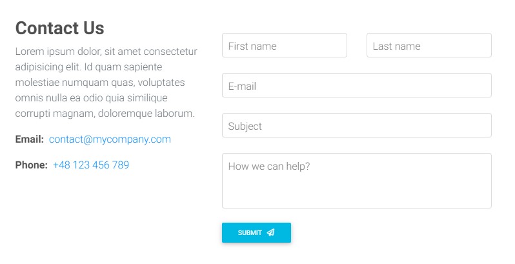Click the bold 'Phone:' label
515x264 pixels.
32,165
